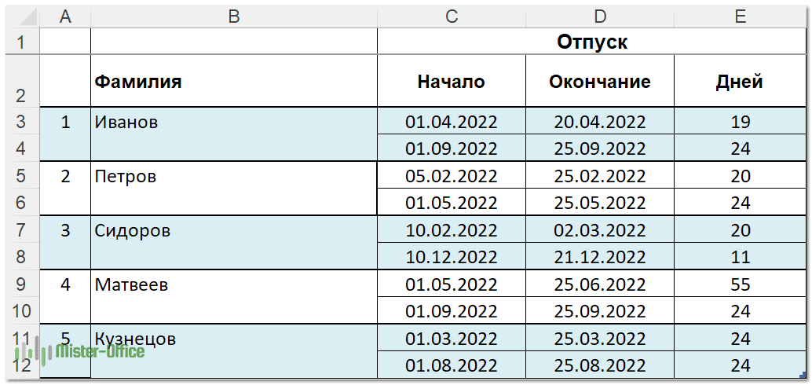Click the 'Дней' column title cell
Image resolution: width=812 pixels, height=385 pixels.
740,81
